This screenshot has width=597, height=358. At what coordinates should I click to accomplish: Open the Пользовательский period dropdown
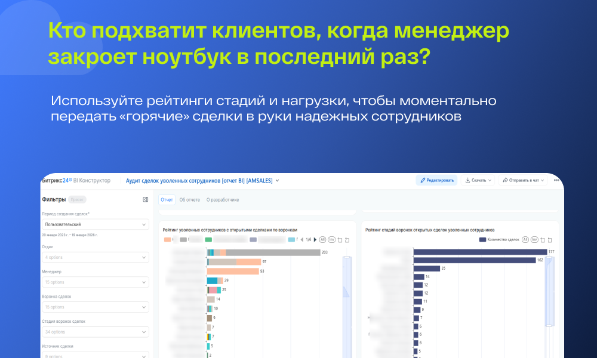click(95, 224)
